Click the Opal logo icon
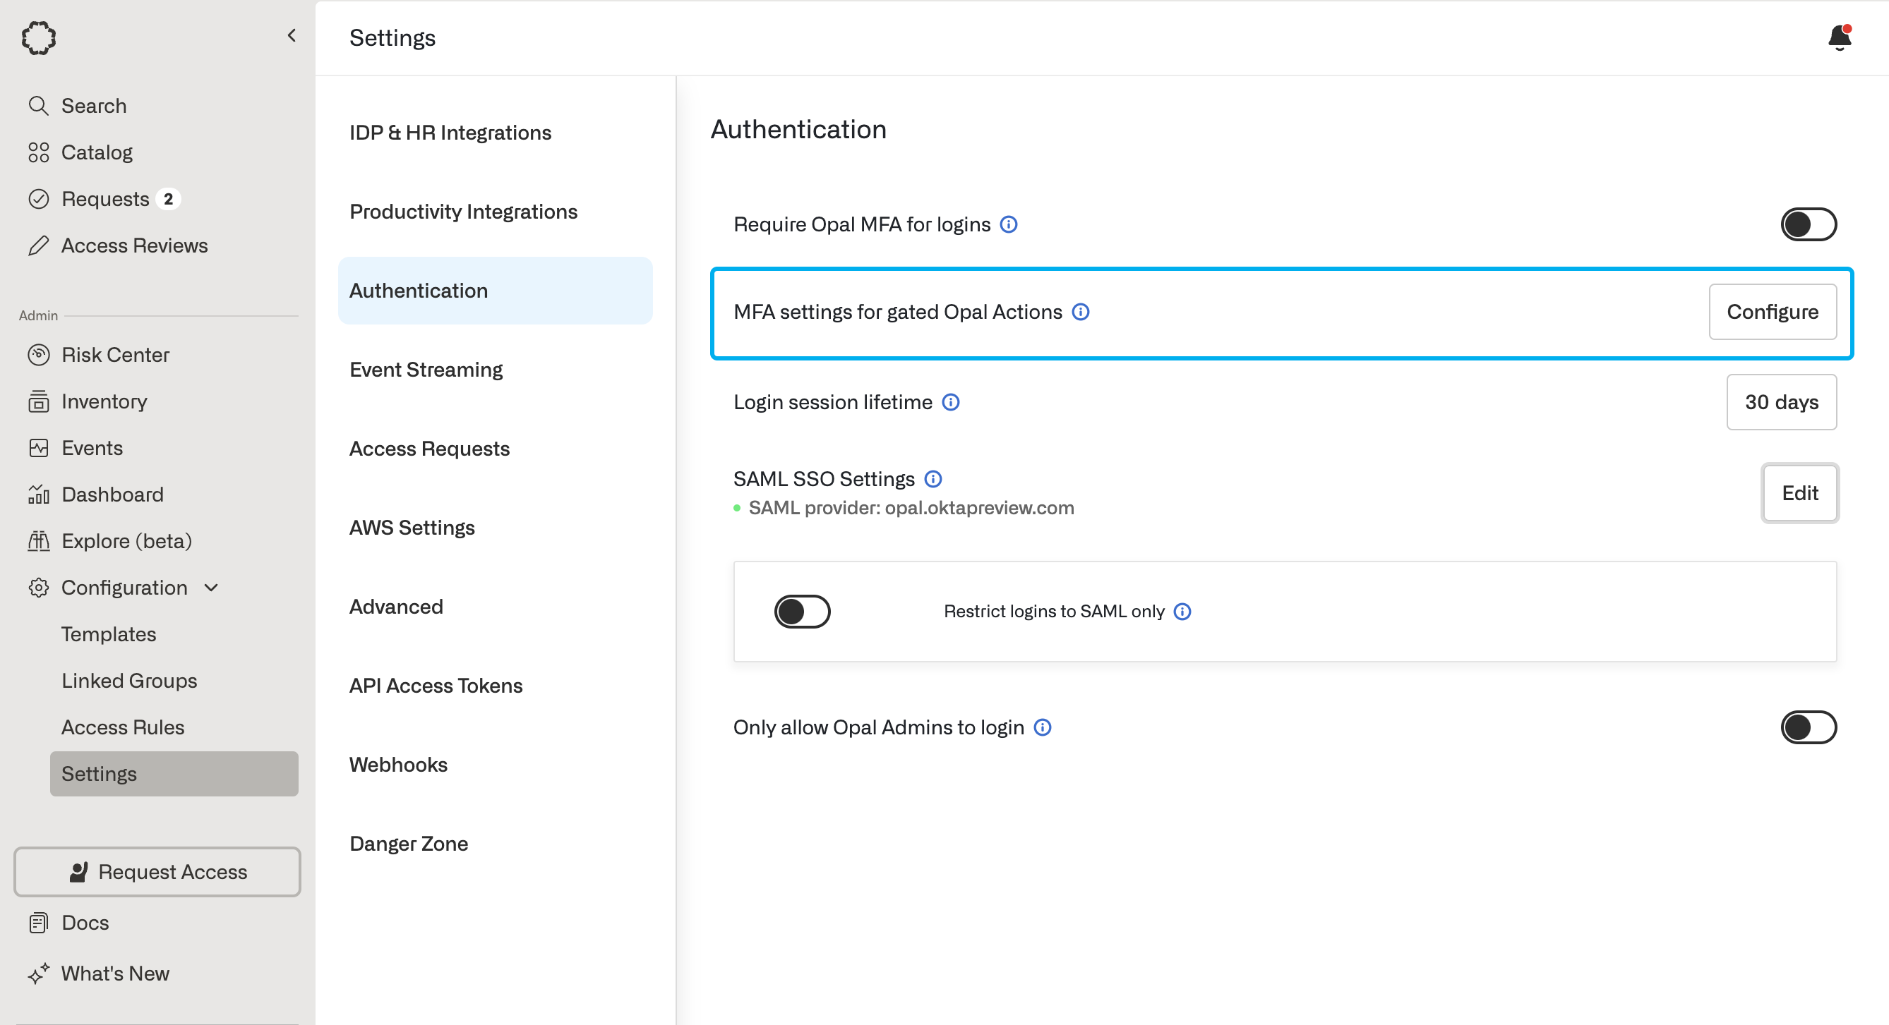The width and height of the screenshot is (1889, 1025). click(x=38, y=37)
